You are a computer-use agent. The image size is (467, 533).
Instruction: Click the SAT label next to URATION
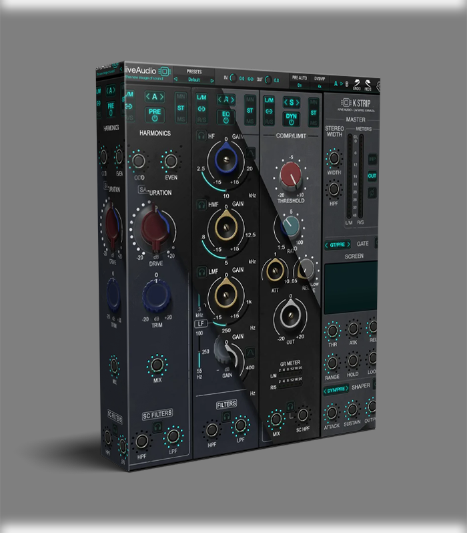pos(143,190)
